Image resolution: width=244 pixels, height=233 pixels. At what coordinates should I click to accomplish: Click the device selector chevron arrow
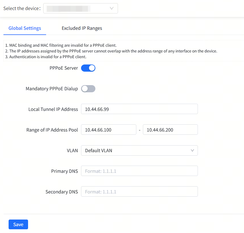pos(112,8)
